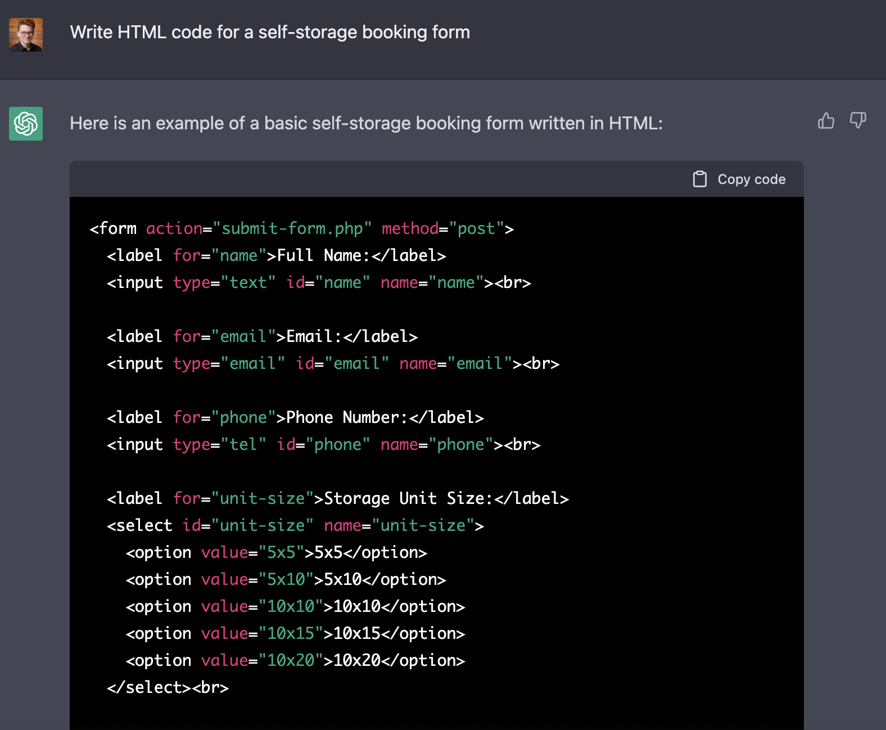This screenshot has height=730, width=886.
Task: Click the tel input code line
Action: 323,445
